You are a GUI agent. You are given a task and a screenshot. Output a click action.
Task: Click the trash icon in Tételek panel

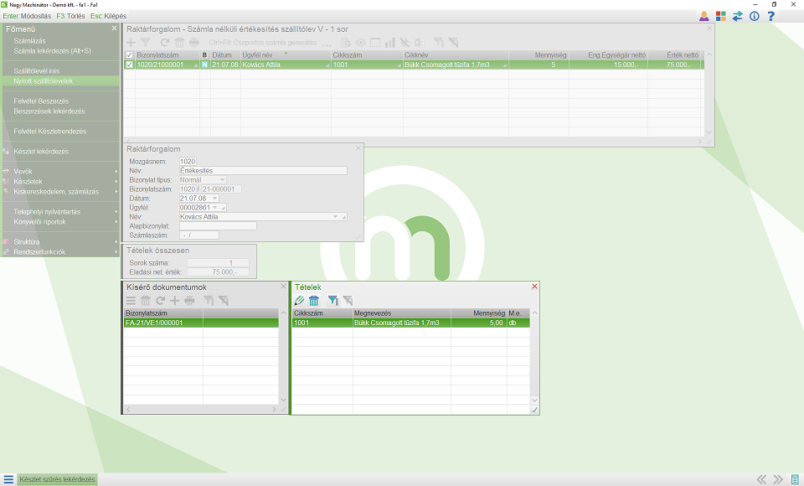pos(314,300)
